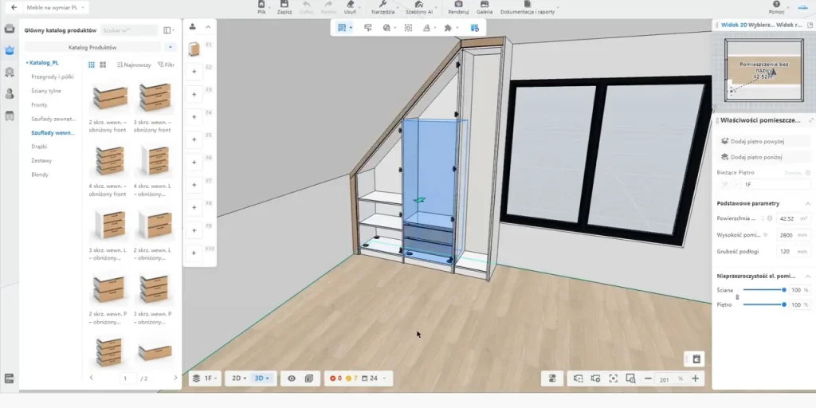Screen dimensions: 816x408
Task: Sort by Najnowszy
Action: pyautogui.click(x=134, y=65)
